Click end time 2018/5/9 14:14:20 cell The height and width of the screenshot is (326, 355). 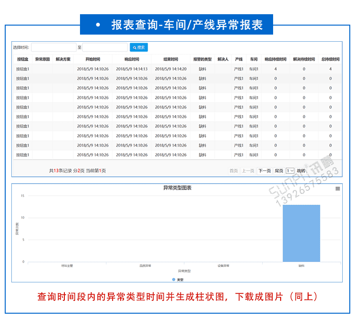coord(171,69)
